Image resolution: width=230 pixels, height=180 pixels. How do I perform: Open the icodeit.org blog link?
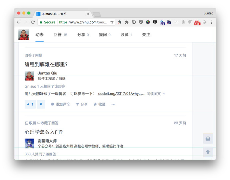tap(121, 94)
